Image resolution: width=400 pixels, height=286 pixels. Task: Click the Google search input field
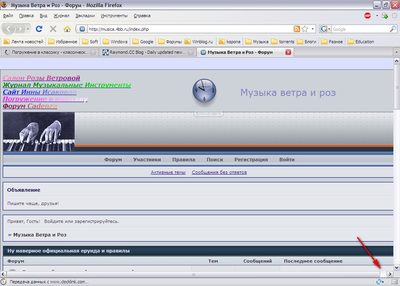[x=360, y=29]
